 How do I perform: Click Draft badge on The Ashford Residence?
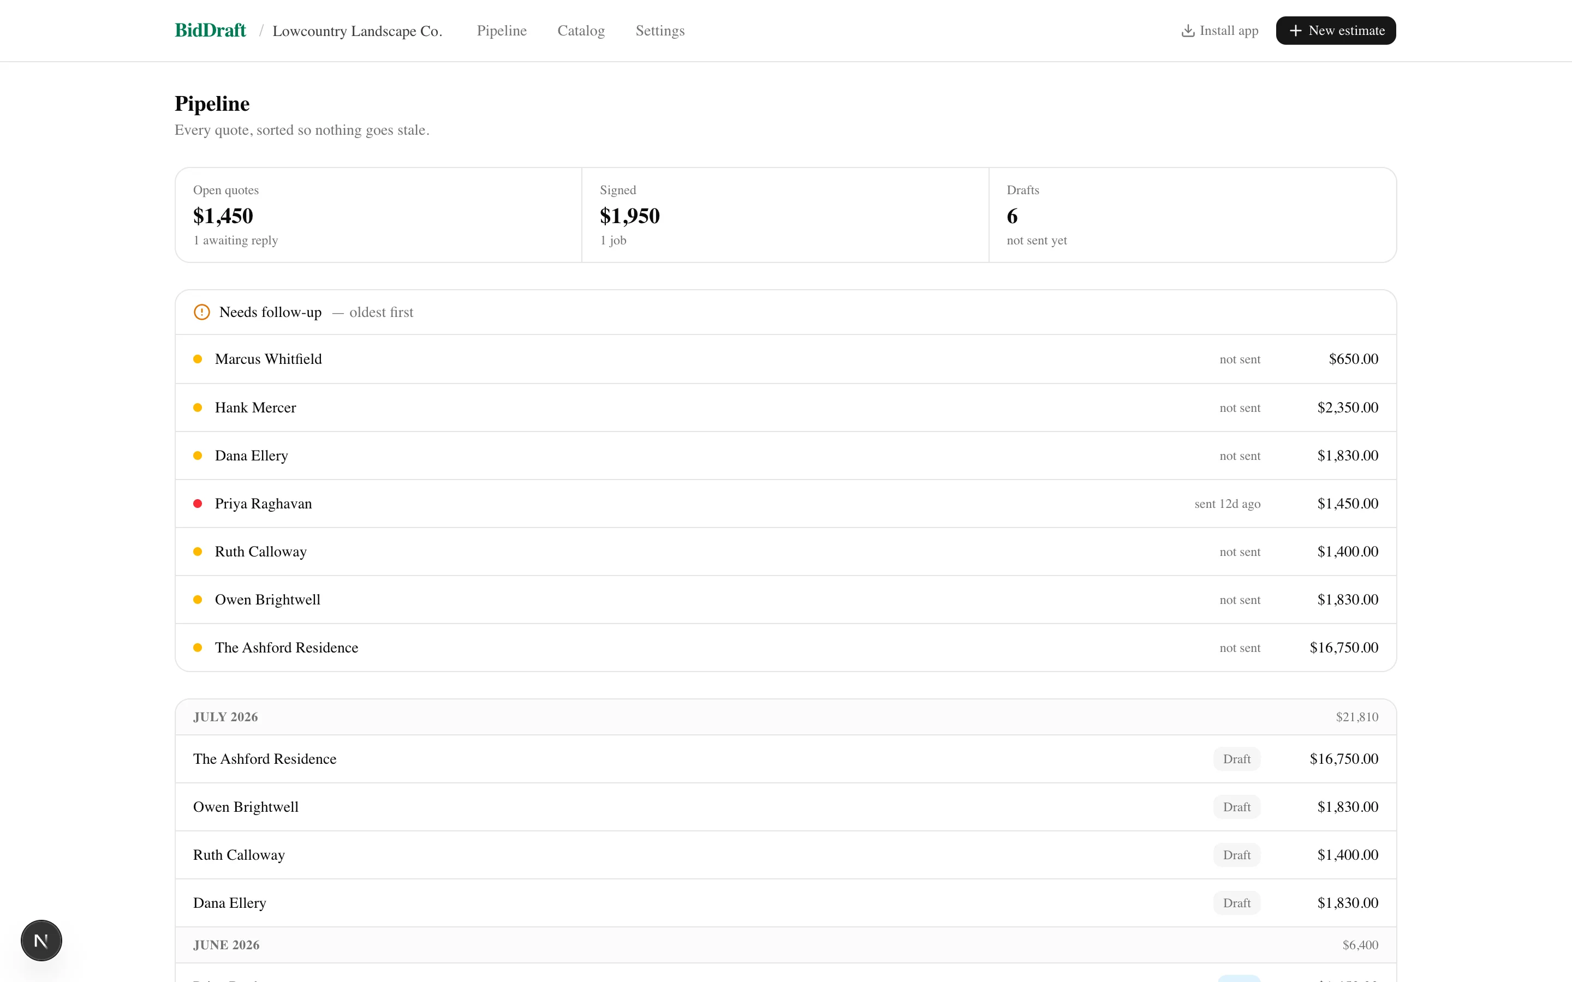[1237, 759]
